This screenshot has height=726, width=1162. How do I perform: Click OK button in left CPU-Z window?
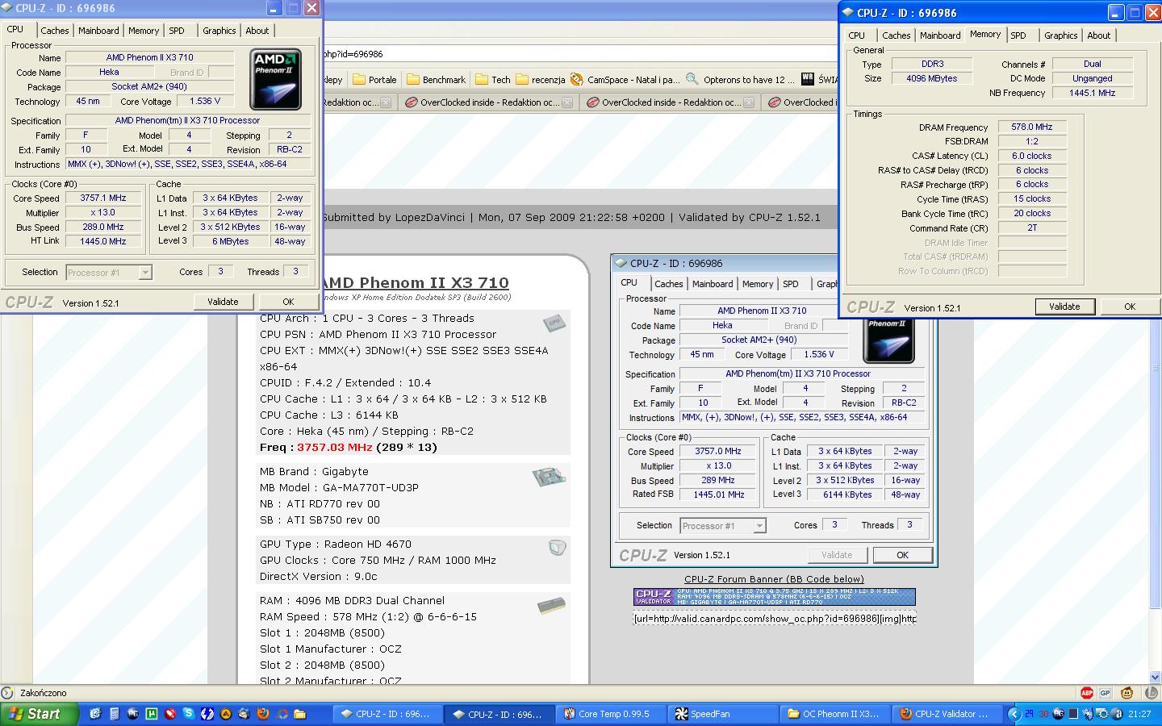tap(288, 302)
